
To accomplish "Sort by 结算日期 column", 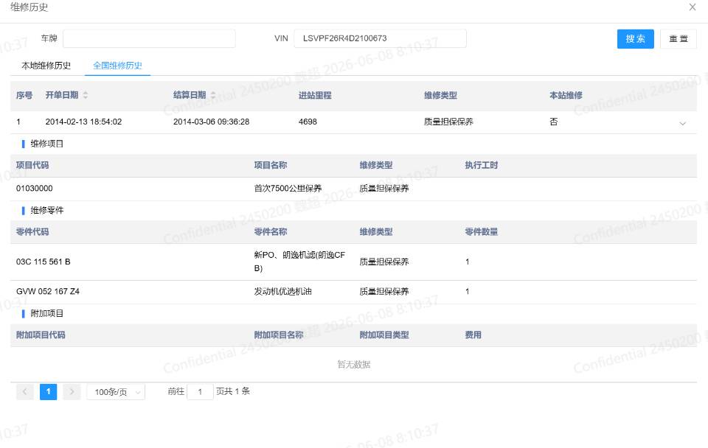I will click(213, 95).
